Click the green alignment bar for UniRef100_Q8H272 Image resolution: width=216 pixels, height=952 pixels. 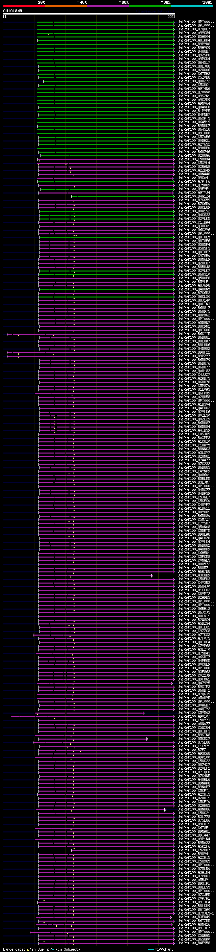[109, 81]
